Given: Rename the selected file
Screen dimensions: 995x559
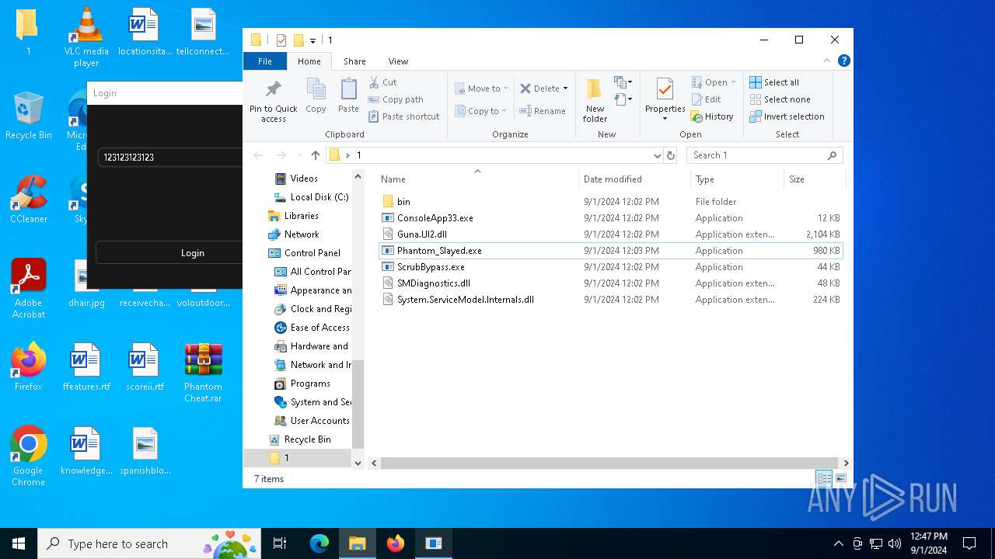Looking at the screenshot, I should (542, 111).
